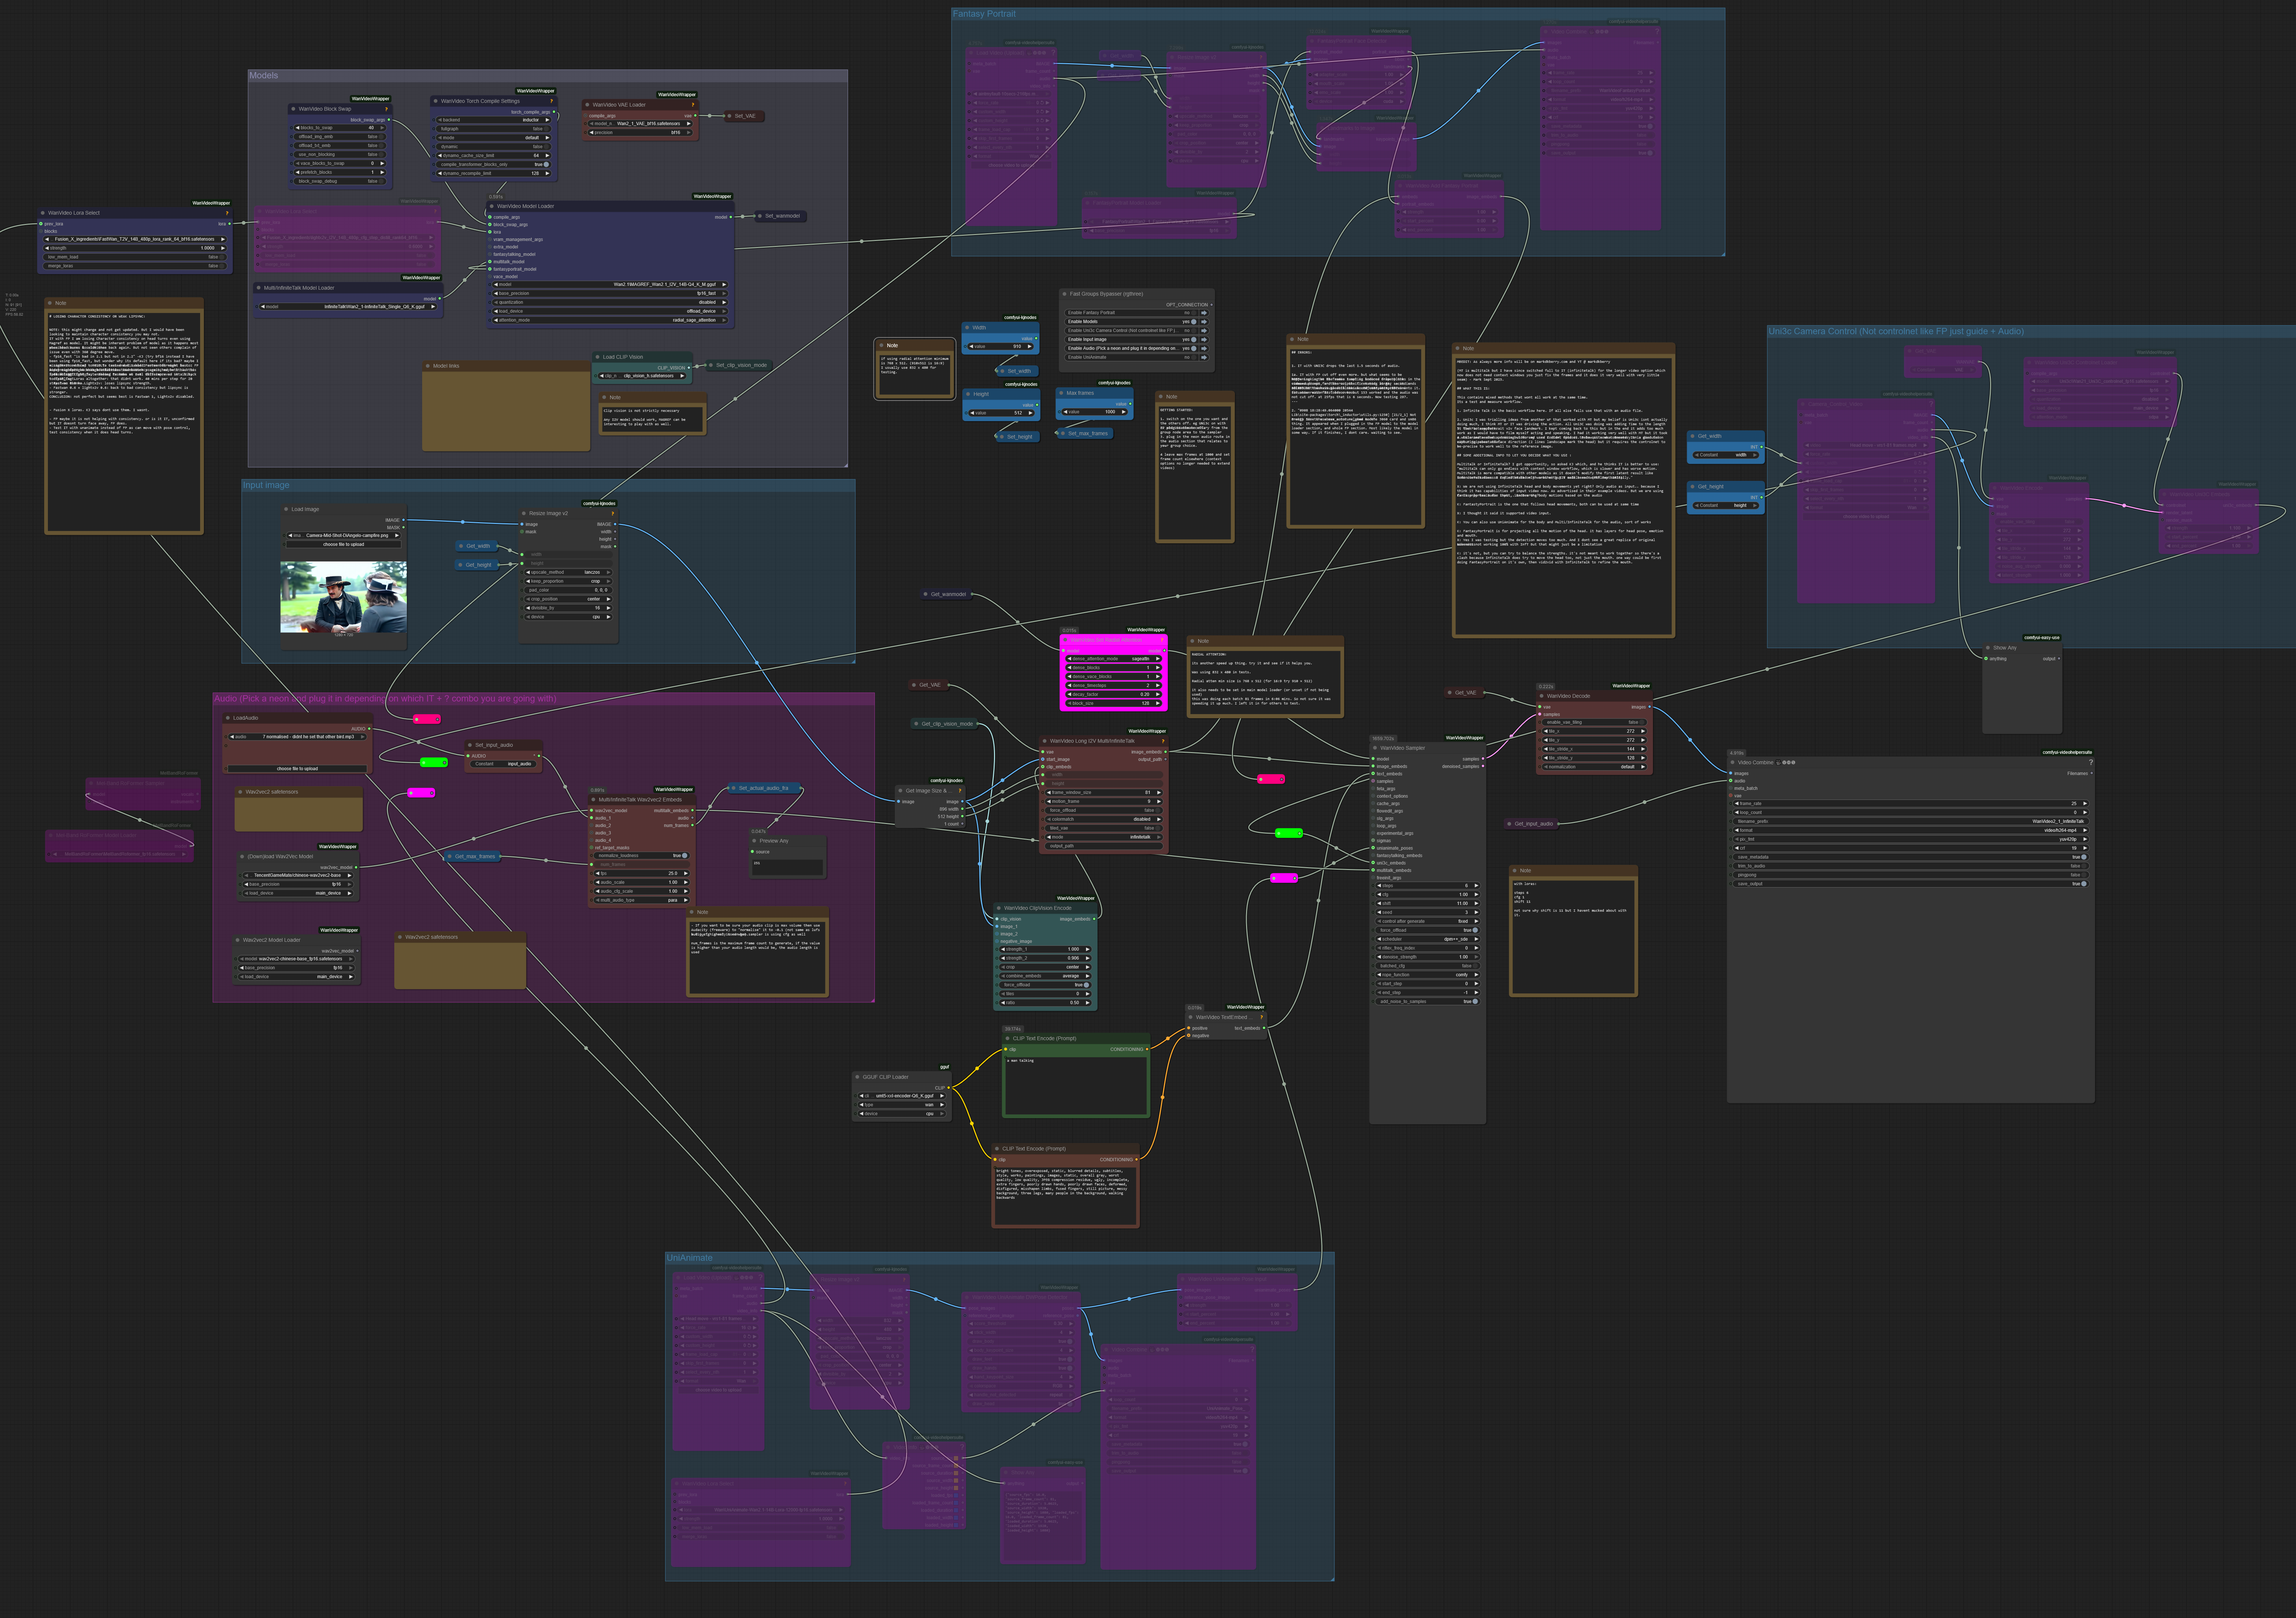Image resolution: width=2296 pixels, height=1618 pixels.
Task: Click the help icon on WanVideo Torch Compile Settings
Action: pyautogui.click(x=551, y=101)
